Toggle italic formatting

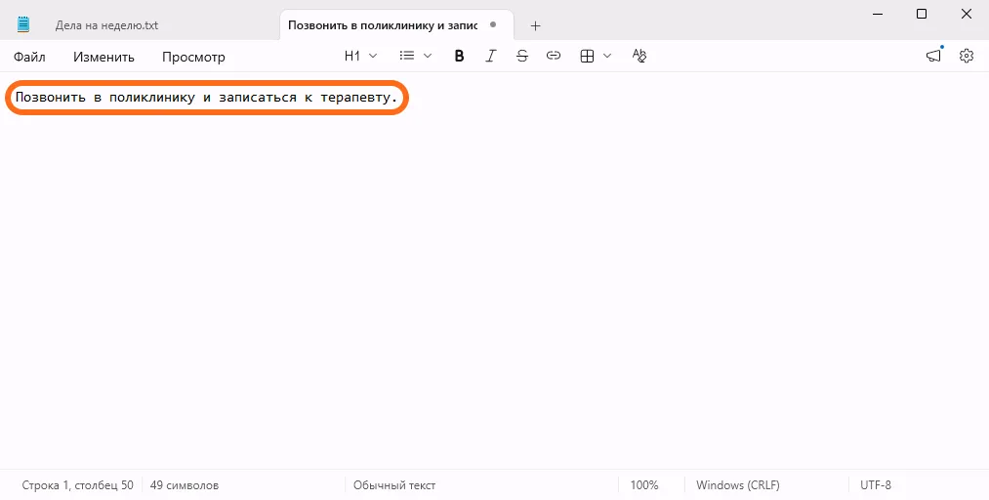[x=491, y=56]
